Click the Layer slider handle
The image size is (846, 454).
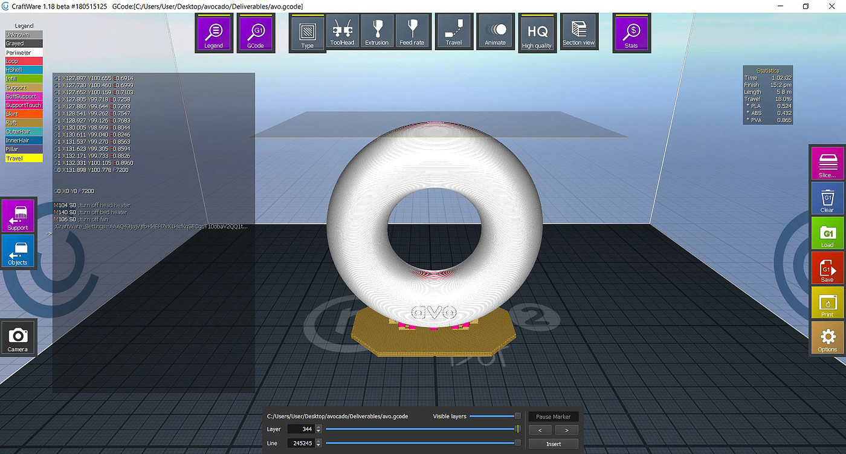pyautogui.click(x=517, y=429)
